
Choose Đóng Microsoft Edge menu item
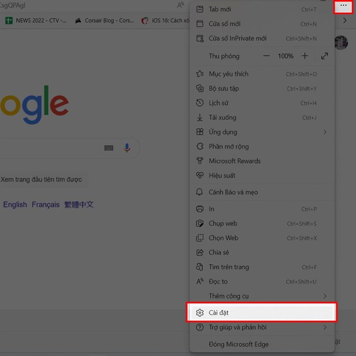coord(262,344)
